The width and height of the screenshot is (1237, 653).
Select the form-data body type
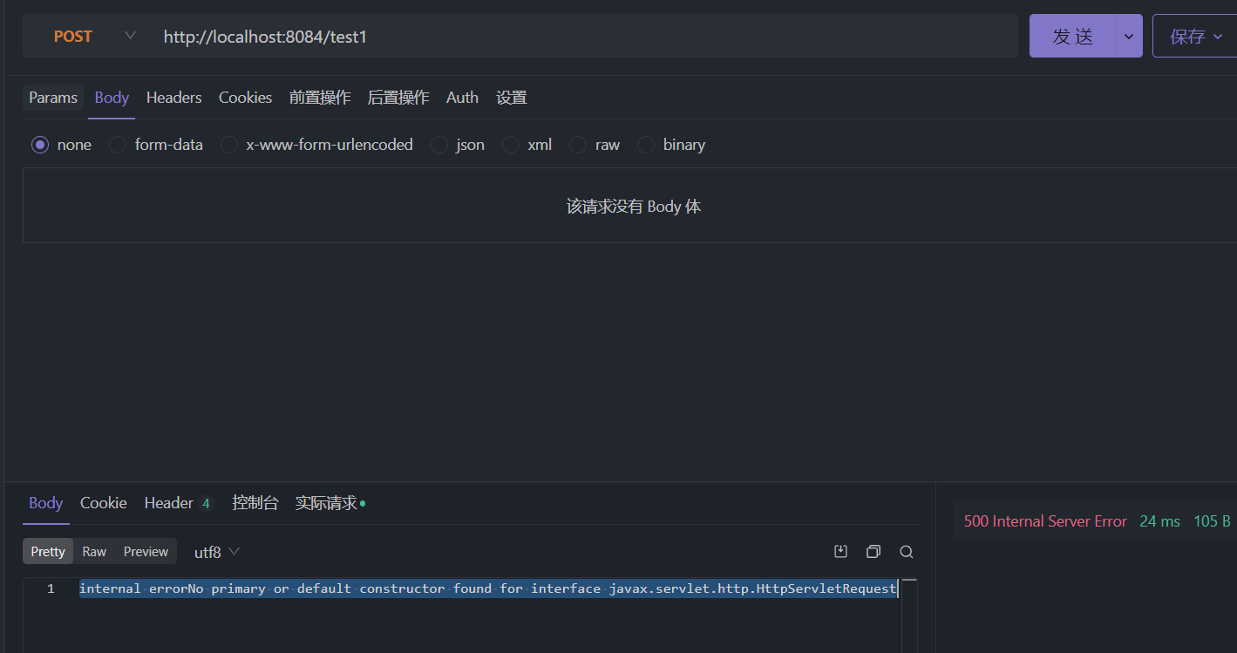pyautogui.click(x=117, y=145)
